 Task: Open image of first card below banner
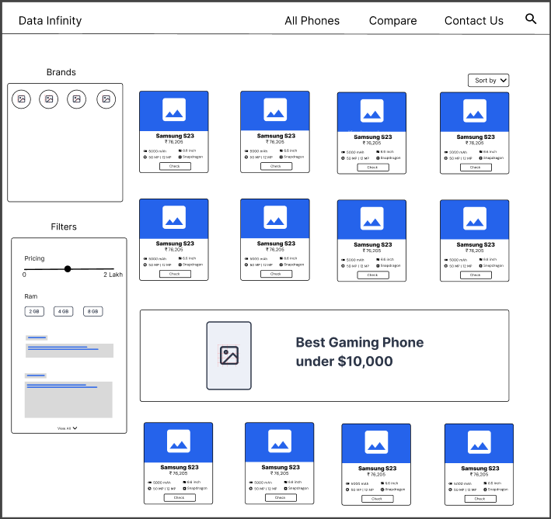coord(179,442)
